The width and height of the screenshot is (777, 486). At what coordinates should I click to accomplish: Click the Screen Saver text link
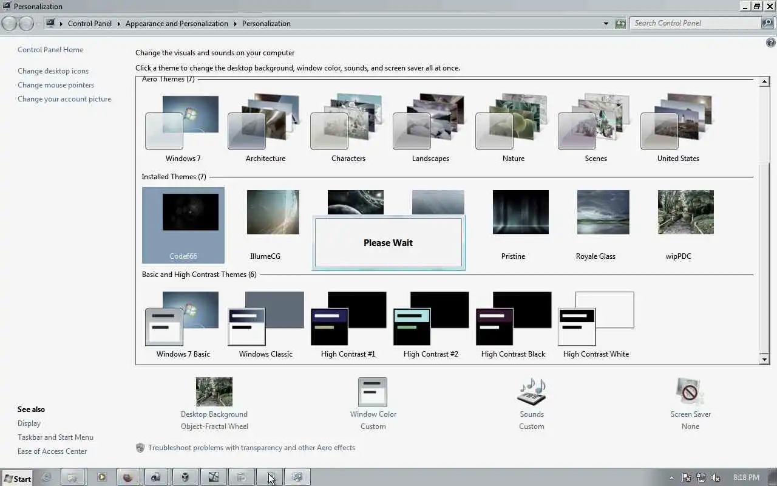tap(690, 414)
